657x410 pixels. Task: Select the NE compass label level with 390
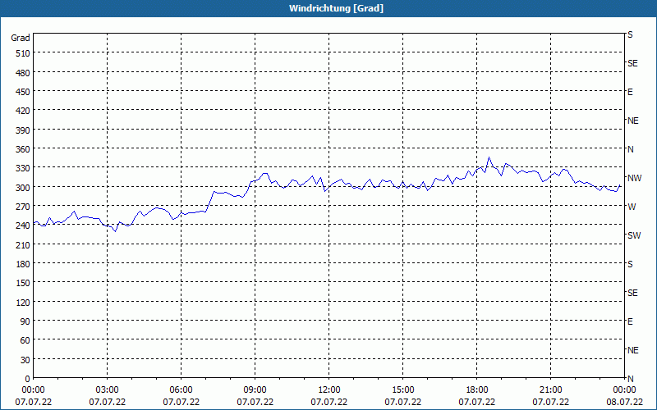click(x=632, y=121)
